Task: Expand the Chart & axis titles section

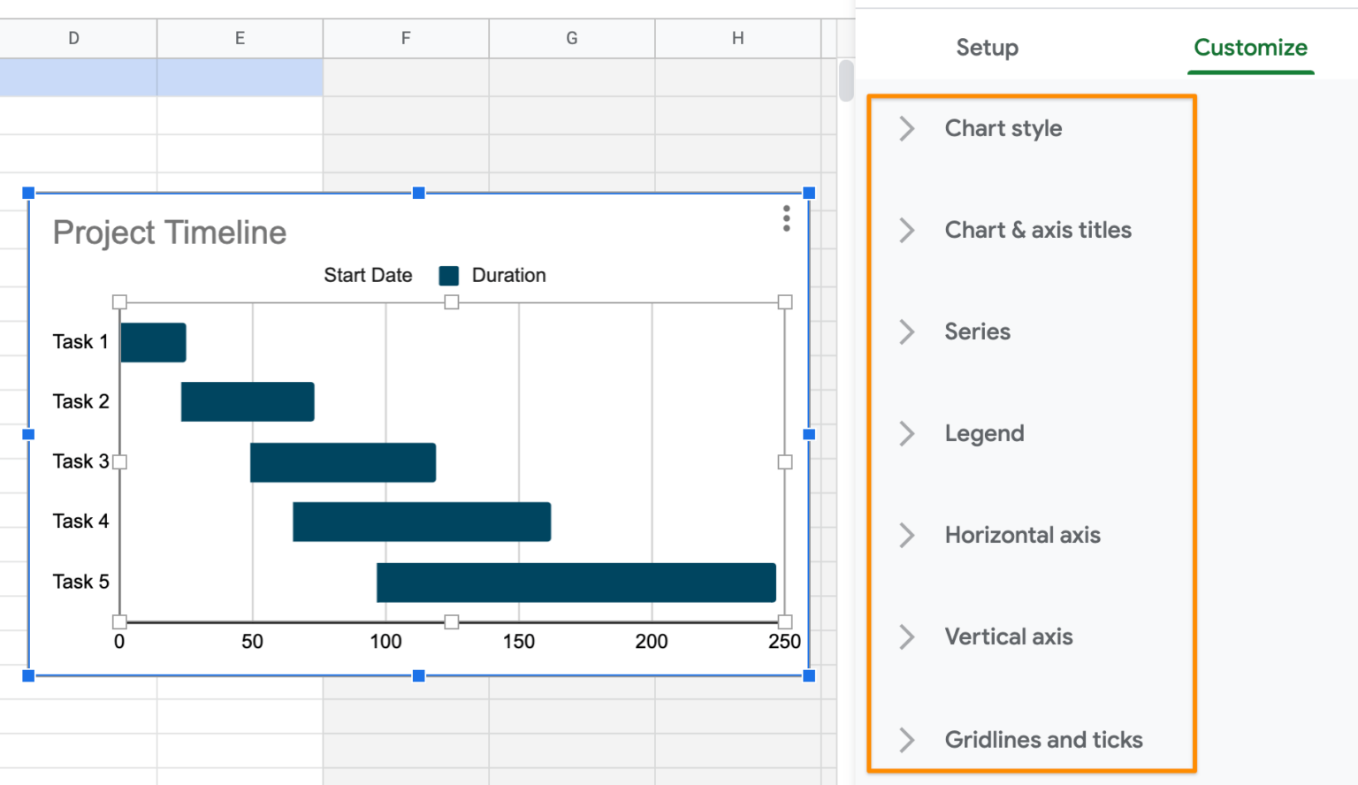Action: point(1038,230)
